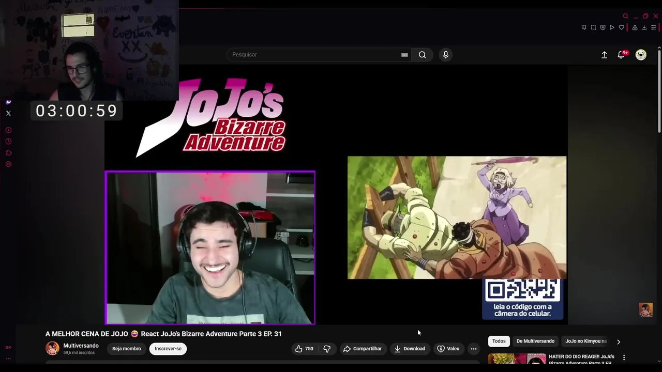
Task: Click the Seja membro button
Action: click(127, 349)
